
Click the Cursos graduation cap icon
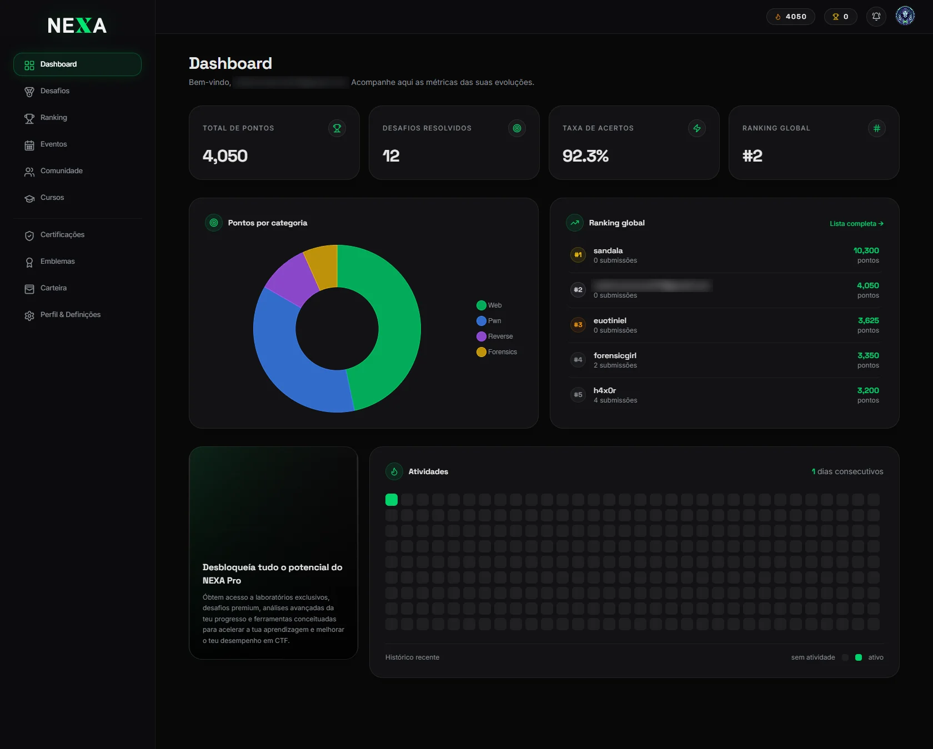point(29,199)
